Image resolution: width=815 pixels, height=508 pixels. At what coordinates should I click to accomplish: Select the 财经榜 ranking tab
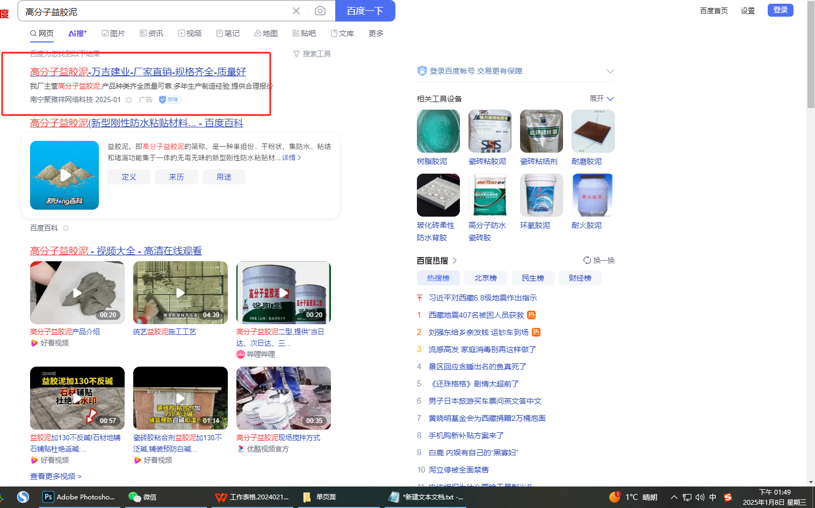pos(580,278)
